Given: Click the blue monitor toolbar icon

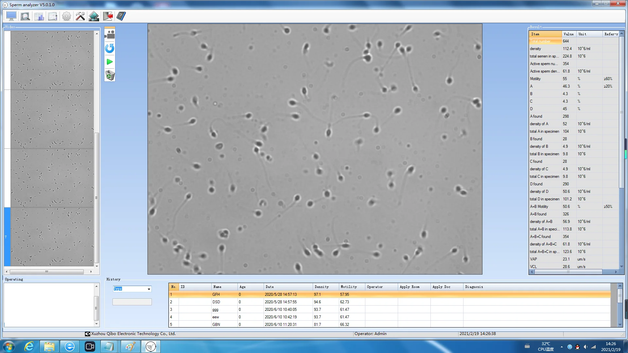Looking at the screenshot, I should tap(11, 16).
